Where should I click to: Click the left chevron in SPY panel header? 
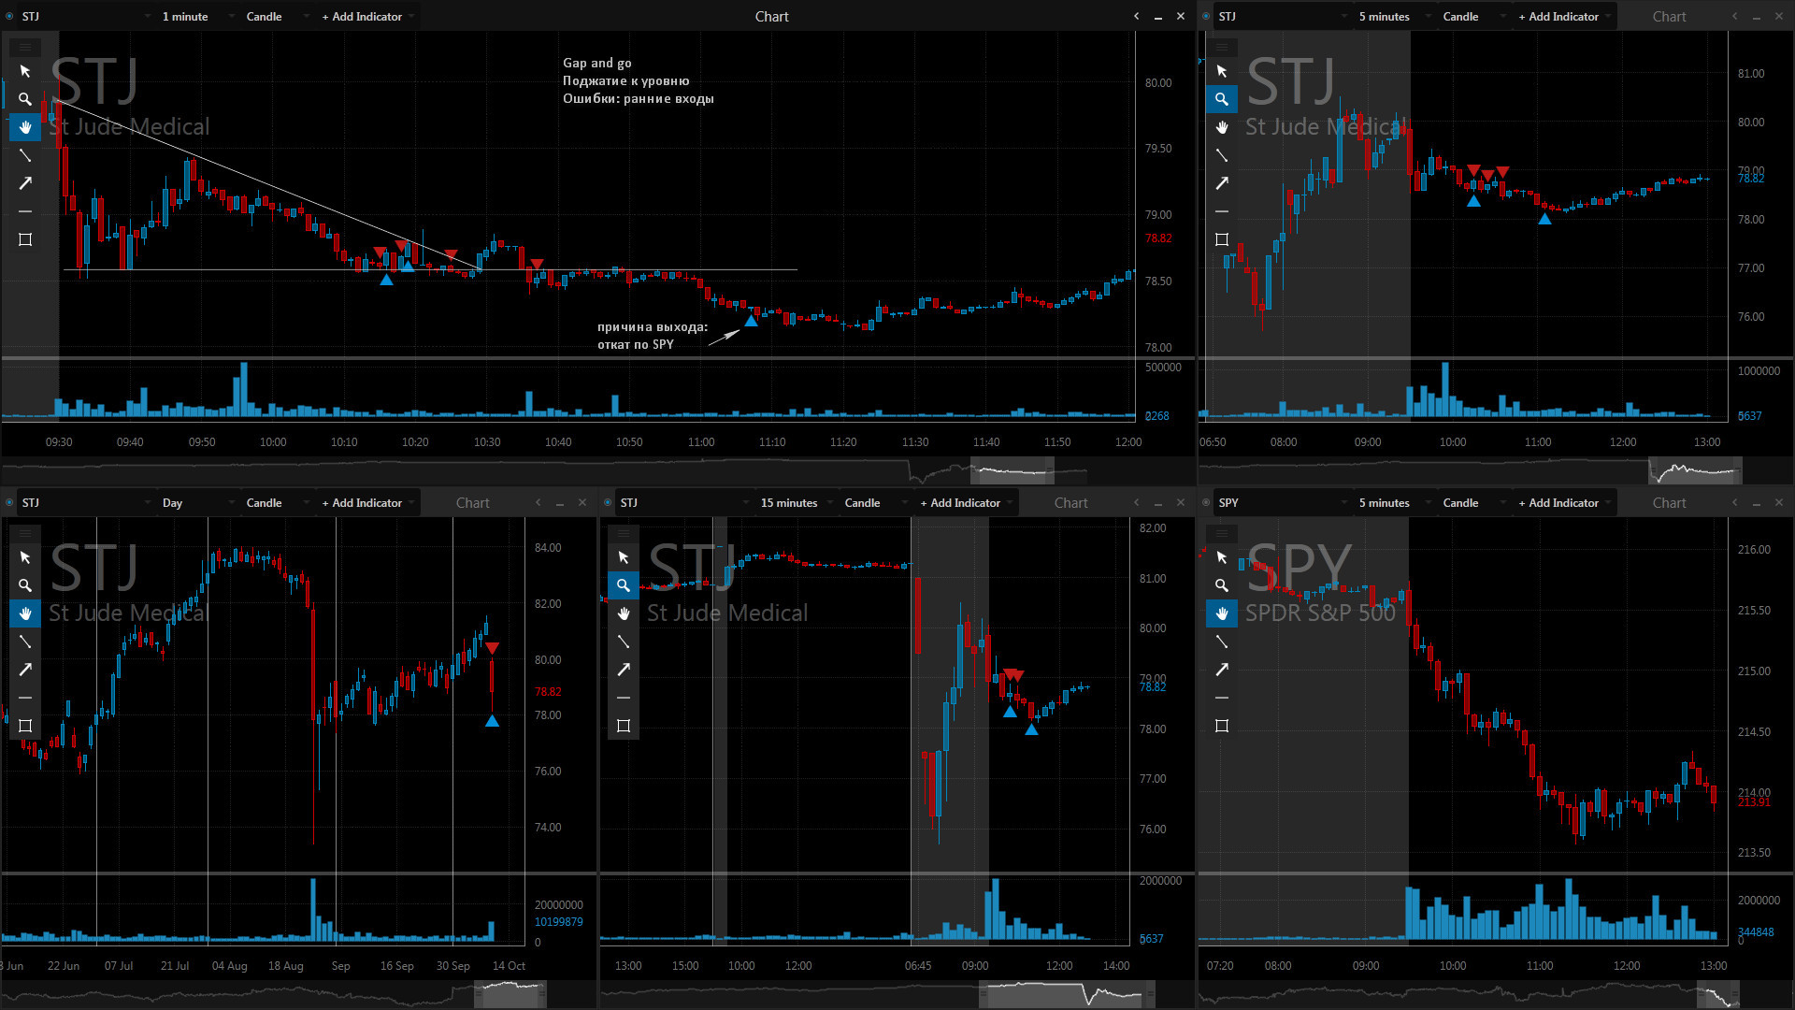click(x=1734, y=502)
